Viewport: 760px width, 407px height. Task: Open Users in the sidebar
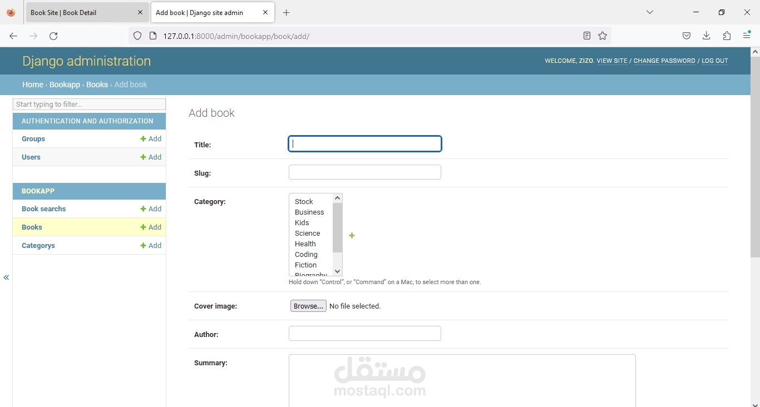click(x=31, y=157)
